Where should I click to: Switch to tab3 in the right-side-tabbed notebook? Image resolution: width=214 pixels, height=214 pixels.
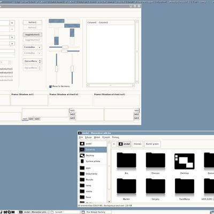click(x=136, y=118)
